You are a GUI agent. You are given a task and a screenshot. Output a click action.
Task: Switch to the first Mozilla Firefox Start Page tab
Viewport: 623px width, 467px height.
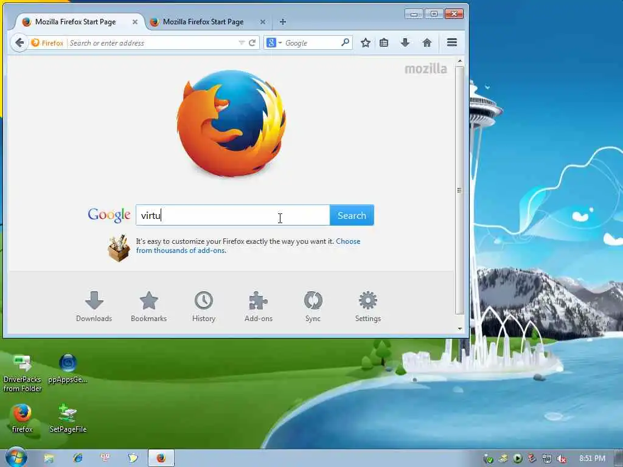tap(75, 22)
